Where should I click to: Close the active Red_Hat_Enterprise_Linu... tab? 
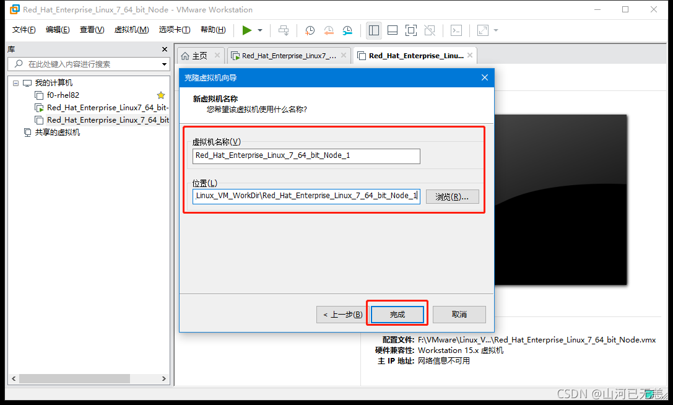click(x=470, y=55)
